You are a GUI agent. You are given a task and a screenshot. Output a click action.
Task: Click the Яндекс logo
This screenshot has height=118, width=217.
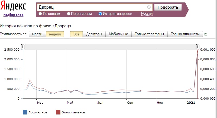point(13,6)
